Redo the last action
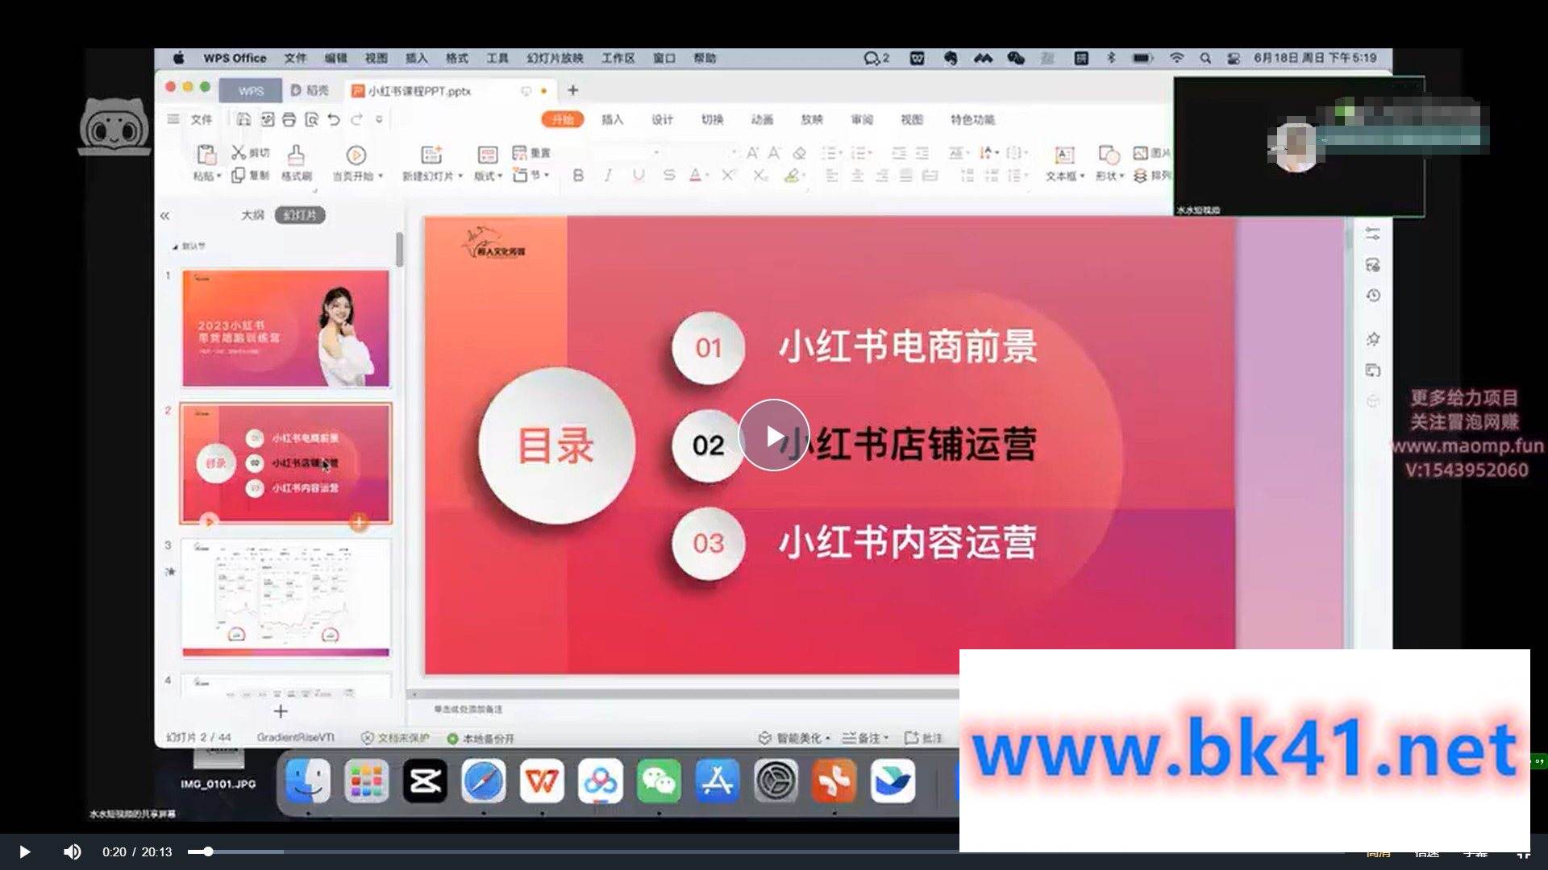1548x870 pixels. tap(356, 119)
